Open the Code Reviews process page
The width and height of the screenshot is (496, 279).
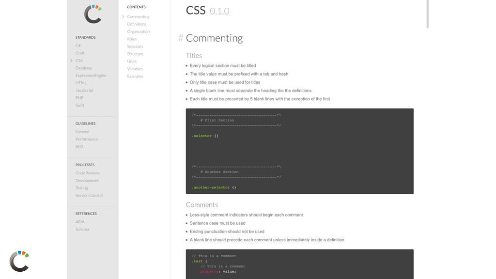coord(88,173)
